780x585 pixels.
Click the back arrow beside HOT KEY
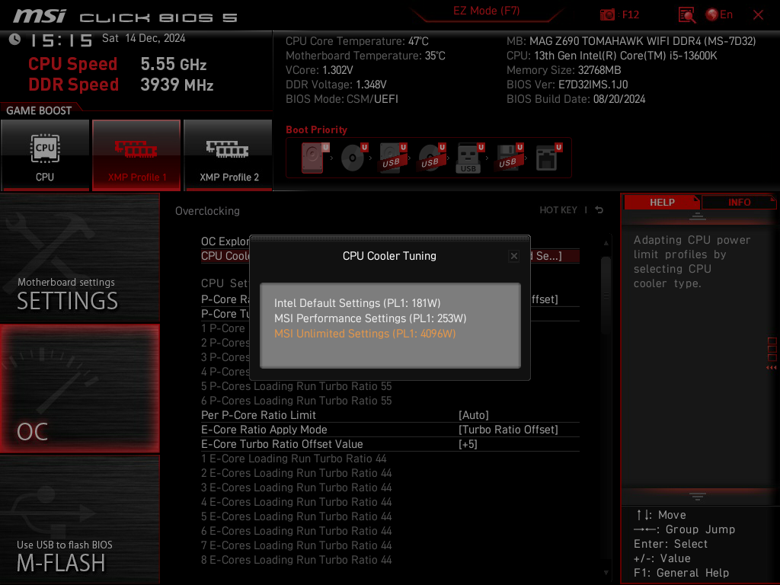(599, 210)
